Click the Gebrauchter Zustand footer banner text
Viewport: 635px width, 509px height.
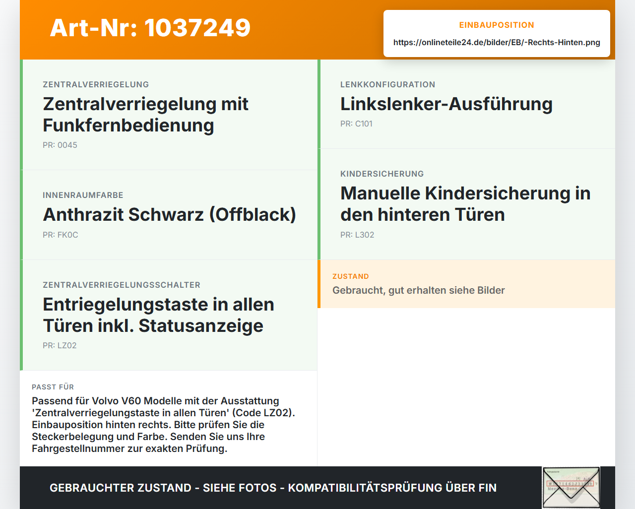point(273,488)
